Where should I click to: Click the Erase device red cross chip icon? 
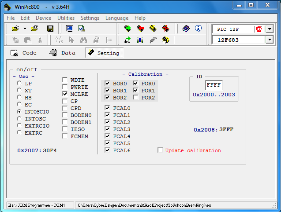(166, 29)
